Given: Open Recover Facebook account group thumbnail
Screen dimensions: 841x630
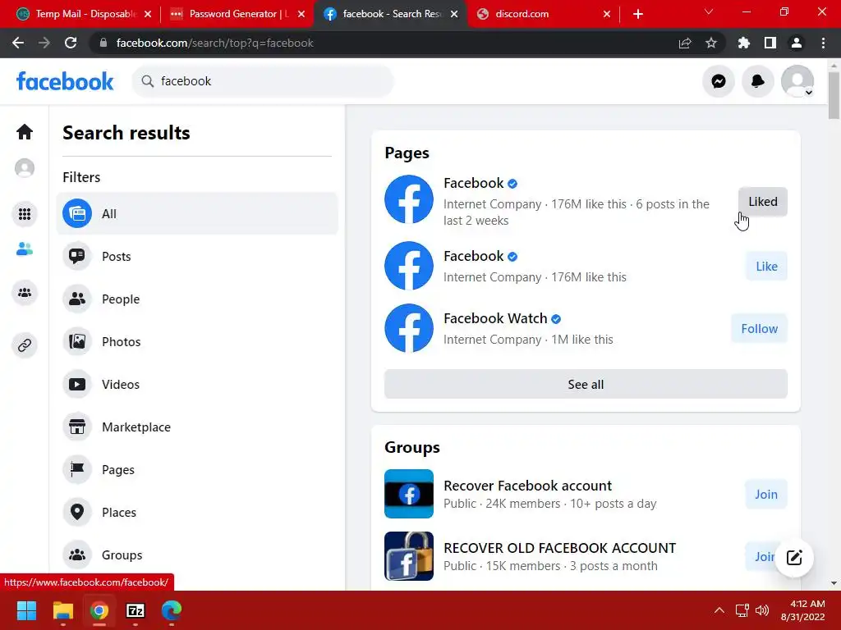Looking at the screenshot, I should coord(409,494).
